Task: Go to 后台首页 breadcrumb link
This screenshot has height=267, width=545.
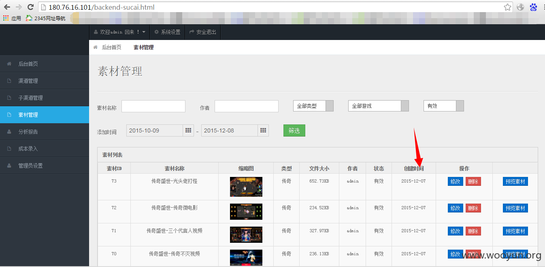Action: tap(111, 47)
